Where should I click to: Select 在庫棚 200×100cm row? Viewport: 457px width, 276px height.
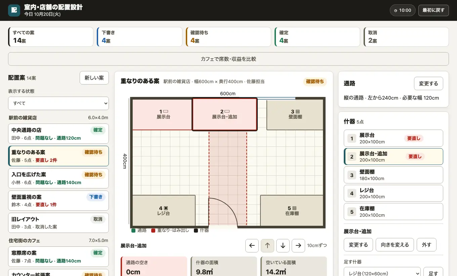point(393,212)
